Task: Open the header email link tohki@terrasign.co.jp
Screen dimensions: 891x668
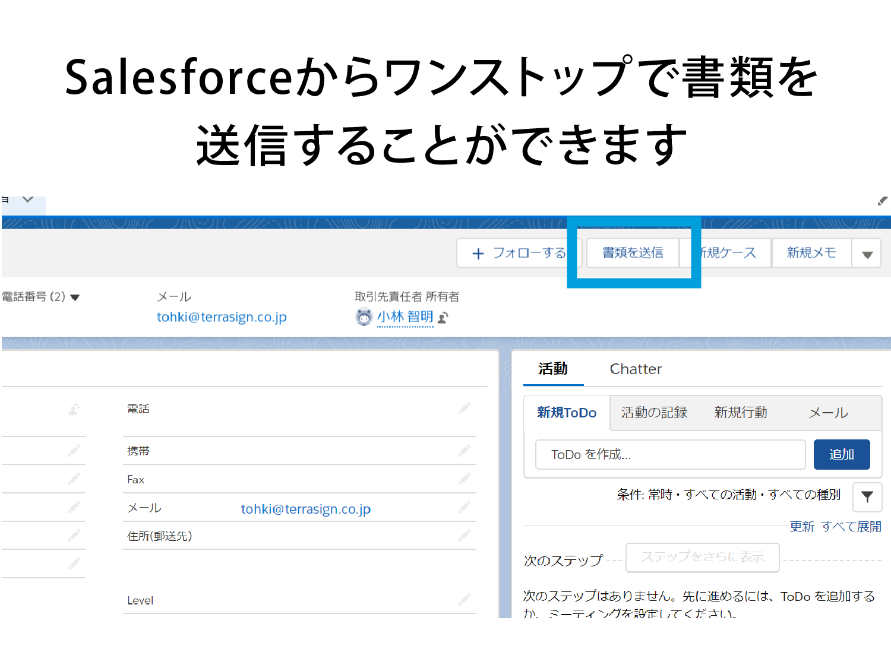Action: (222, 317)
